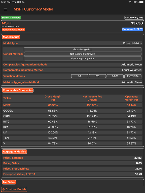Click the 55.83% gross margin cell
This screenshot has width=145, height=193.
[x=53, y=111]
